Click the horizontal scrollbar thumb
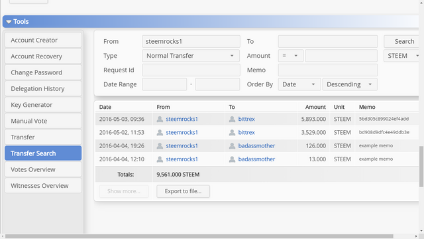 [199, 236]
